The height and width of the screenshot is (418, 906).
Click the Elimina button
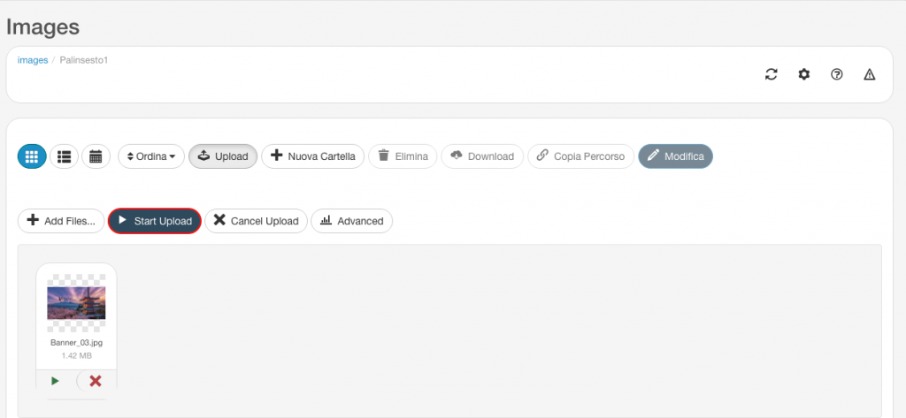(x=403, y=156)
